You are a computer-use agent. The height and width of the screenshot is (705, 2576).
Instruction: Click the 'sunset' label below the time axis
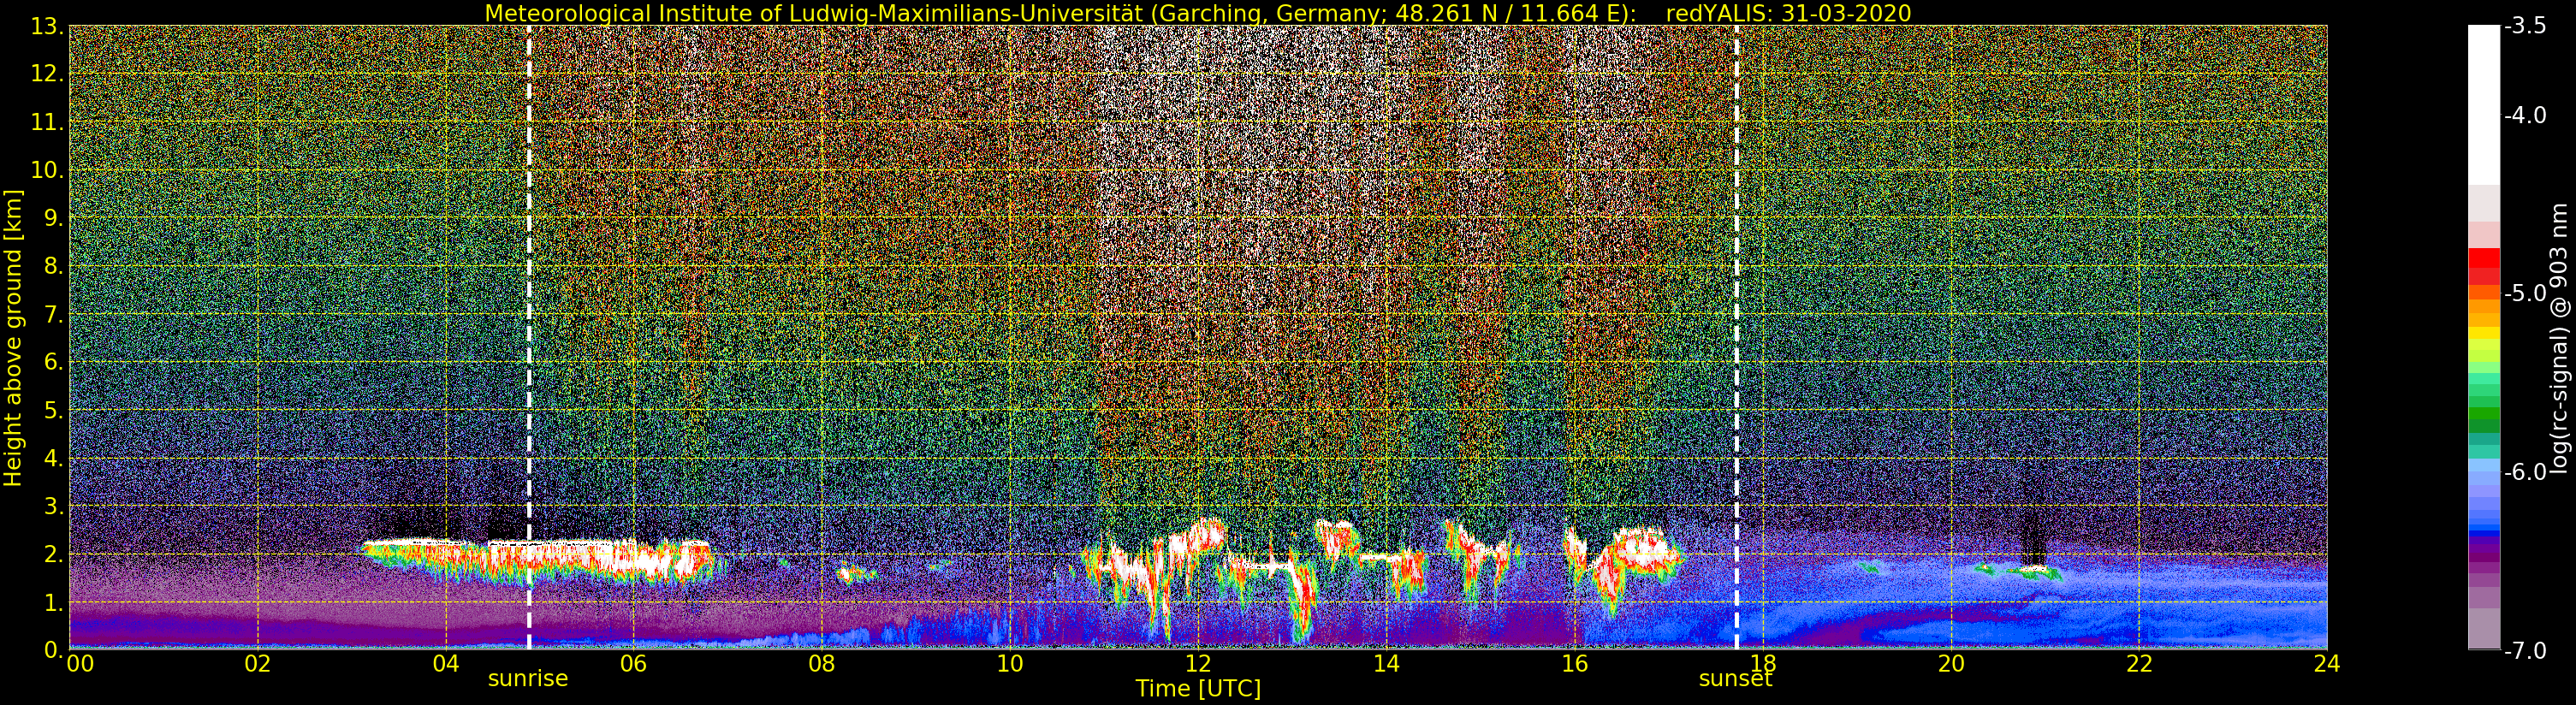tap(1735, 679)
